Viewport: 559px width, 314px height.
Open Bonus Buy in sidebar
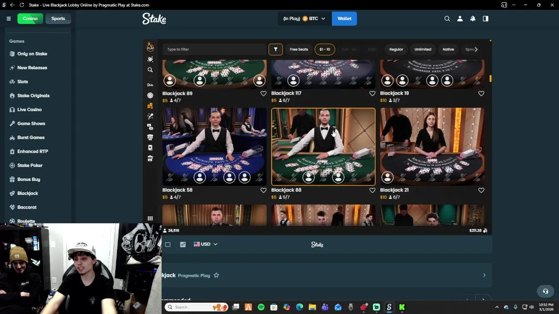28,179
